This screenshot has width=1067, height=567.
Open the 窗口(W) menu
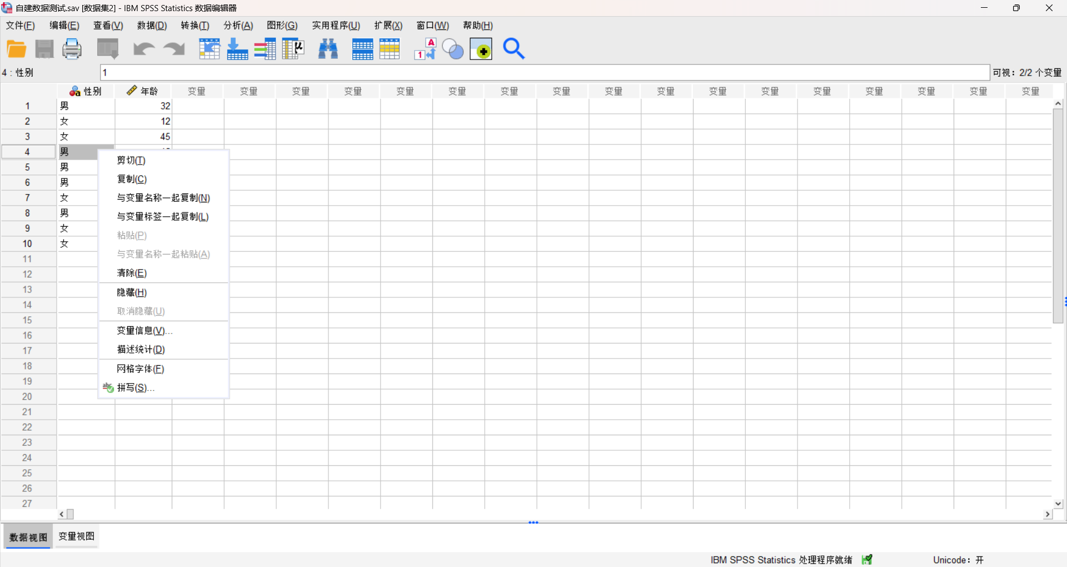click(x=433, y=26)
